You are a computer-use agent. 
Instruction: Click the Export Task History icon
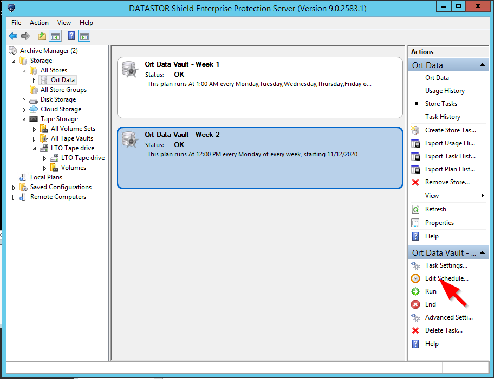click(415, 156)
